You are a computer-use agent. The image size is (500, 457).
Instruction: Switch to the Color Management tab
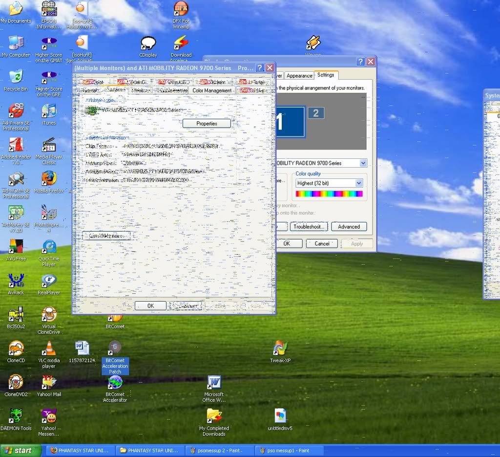[212, 90]
